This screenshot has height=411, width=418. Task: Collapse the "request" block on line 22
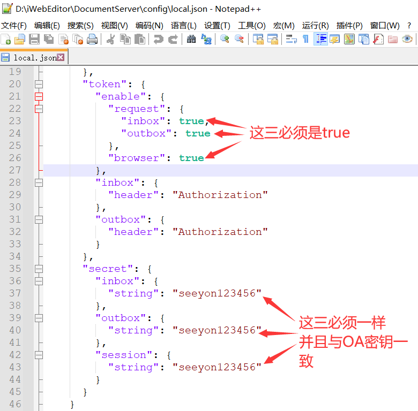pyautogui.click(x=39, y=109)
